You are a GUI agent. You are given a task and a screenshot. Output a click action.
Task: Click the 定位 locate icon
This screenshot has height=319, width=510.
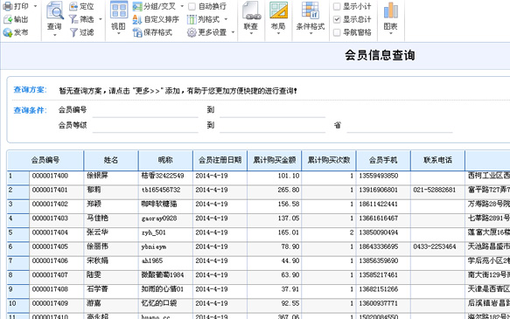coord(73,6)
